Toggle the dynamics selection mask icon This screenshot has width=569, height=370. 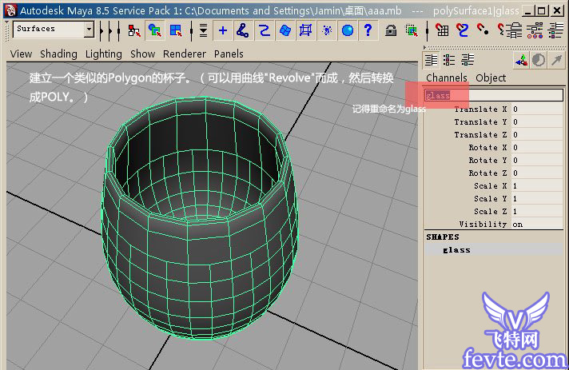[x=327, y=30]
